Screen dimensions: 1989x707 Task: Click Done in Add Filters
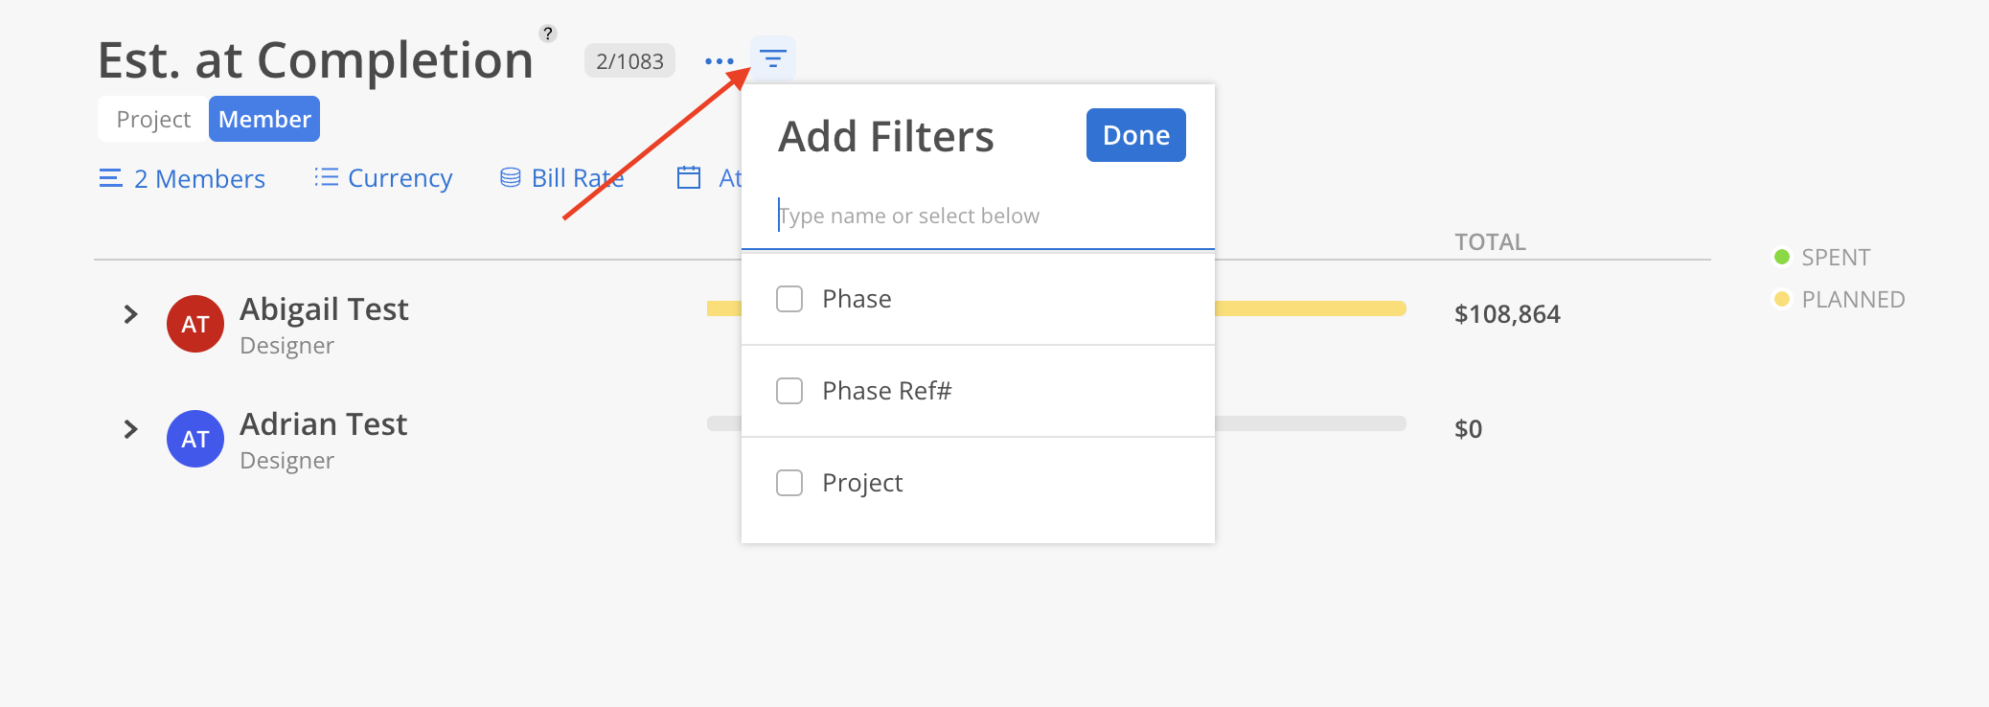(x=1136, y=135)
